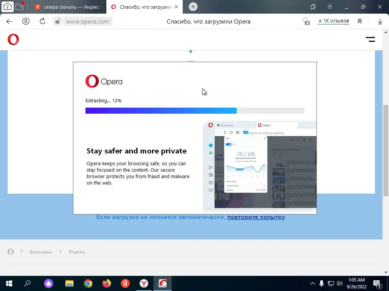This screenshot has width=389, height=291.
Task: Expand hidden system tray icons
Action: tap(313, 283)
